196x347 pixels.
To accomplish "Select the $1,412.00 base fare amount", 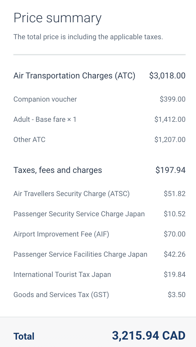I will [x=170, y=119].
